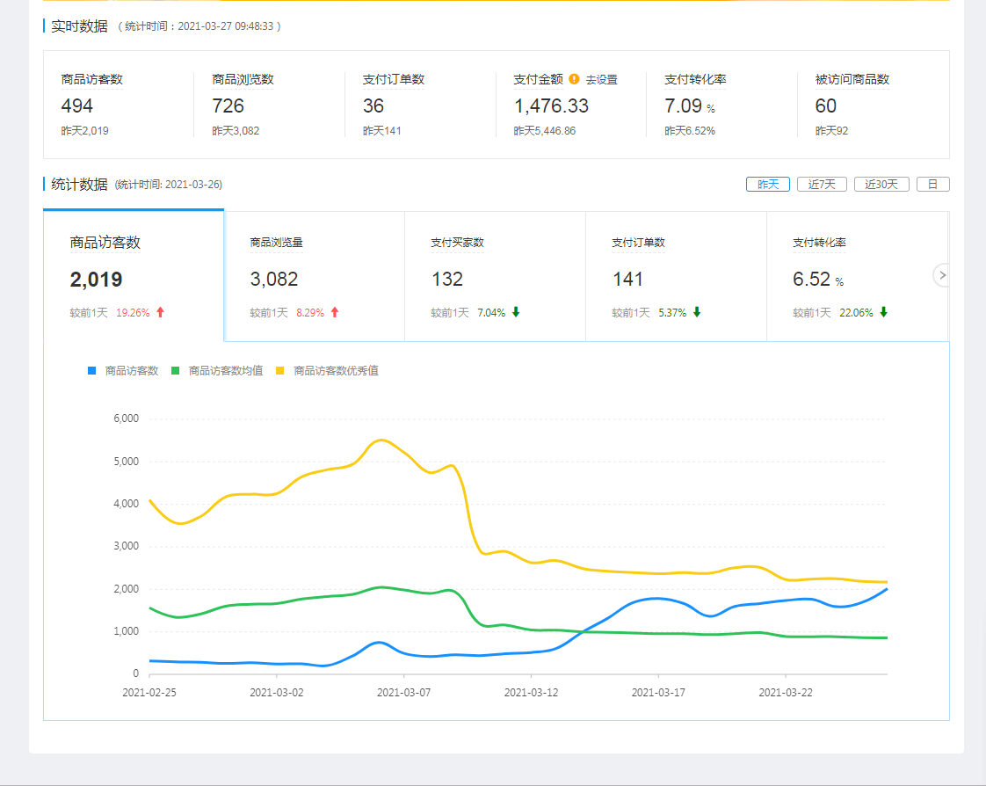Toggle the blue 商品访客数 legend series
Screen dimensions: 986x786
click(123, 371)
